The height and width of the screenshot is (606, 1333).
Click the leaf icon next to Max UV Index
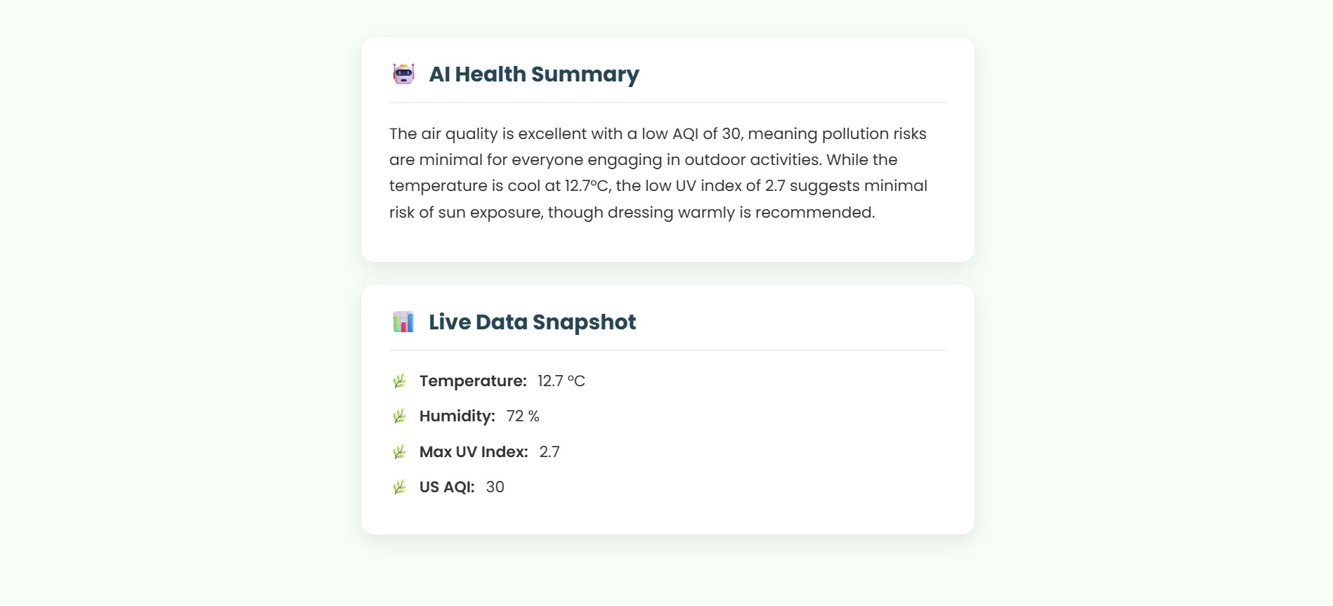pos(399,452)
